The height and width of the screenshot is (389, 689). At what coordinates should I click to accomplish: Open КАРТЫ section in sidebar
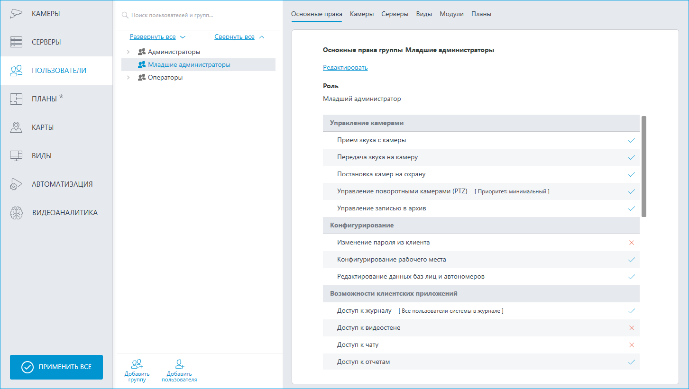coord(56,127)
